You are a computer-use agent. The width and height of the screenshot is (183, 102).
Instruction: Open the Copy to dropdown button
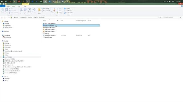[x=25, y=11]
